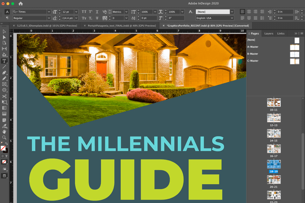
Task: Toggle Superscript formatting
Action: 91,12
